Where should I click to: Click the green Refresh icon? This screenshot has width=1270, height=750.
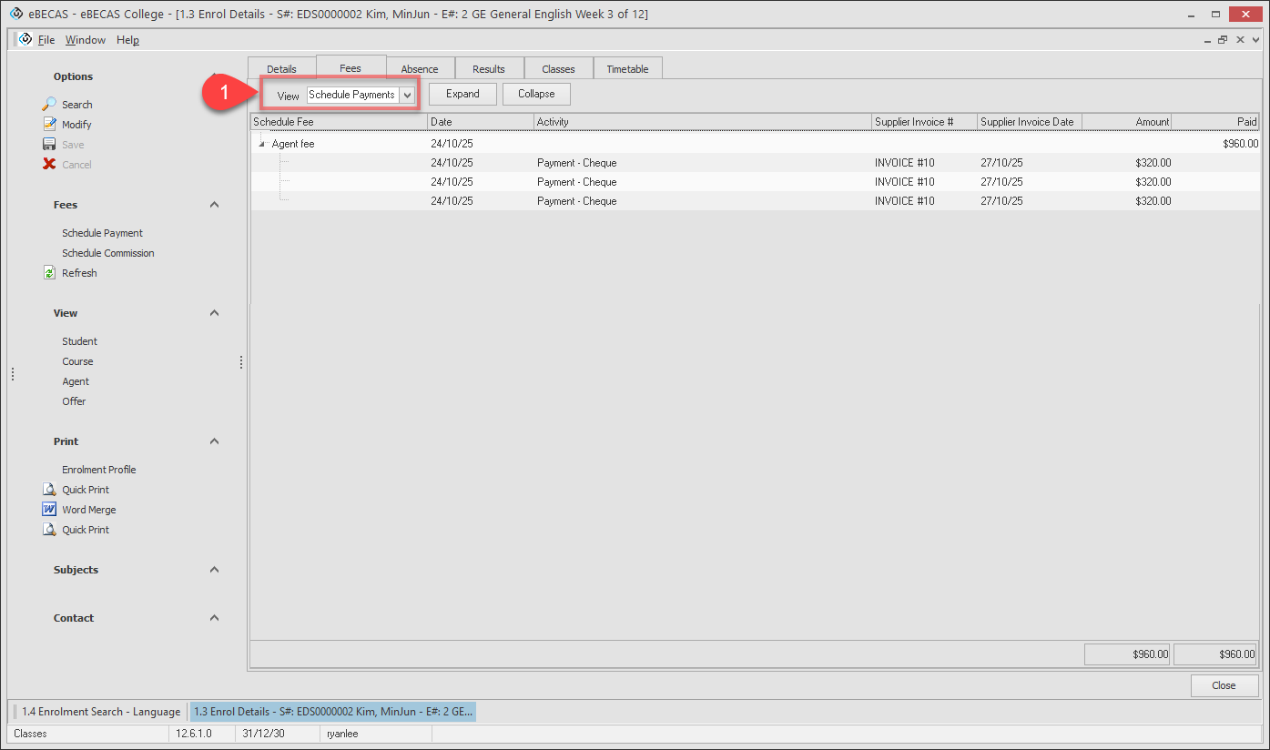pyautogui.click(x=50, y=273)
